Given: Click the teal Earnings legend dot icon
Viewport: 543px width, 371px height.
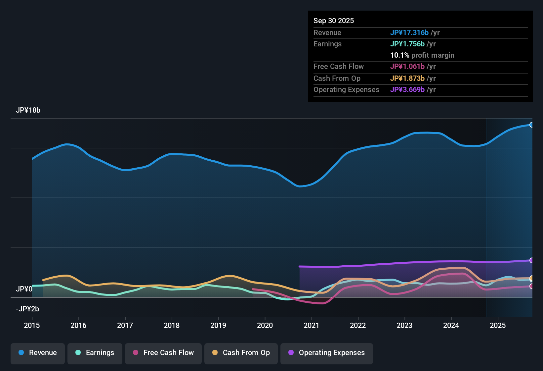Looking at the screenshot, I should [x=78, y=353].
